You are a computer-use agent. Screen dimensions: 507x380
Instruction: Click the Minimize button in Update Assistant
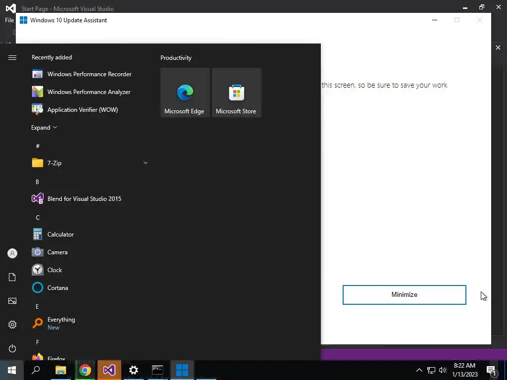coord(404,295)
